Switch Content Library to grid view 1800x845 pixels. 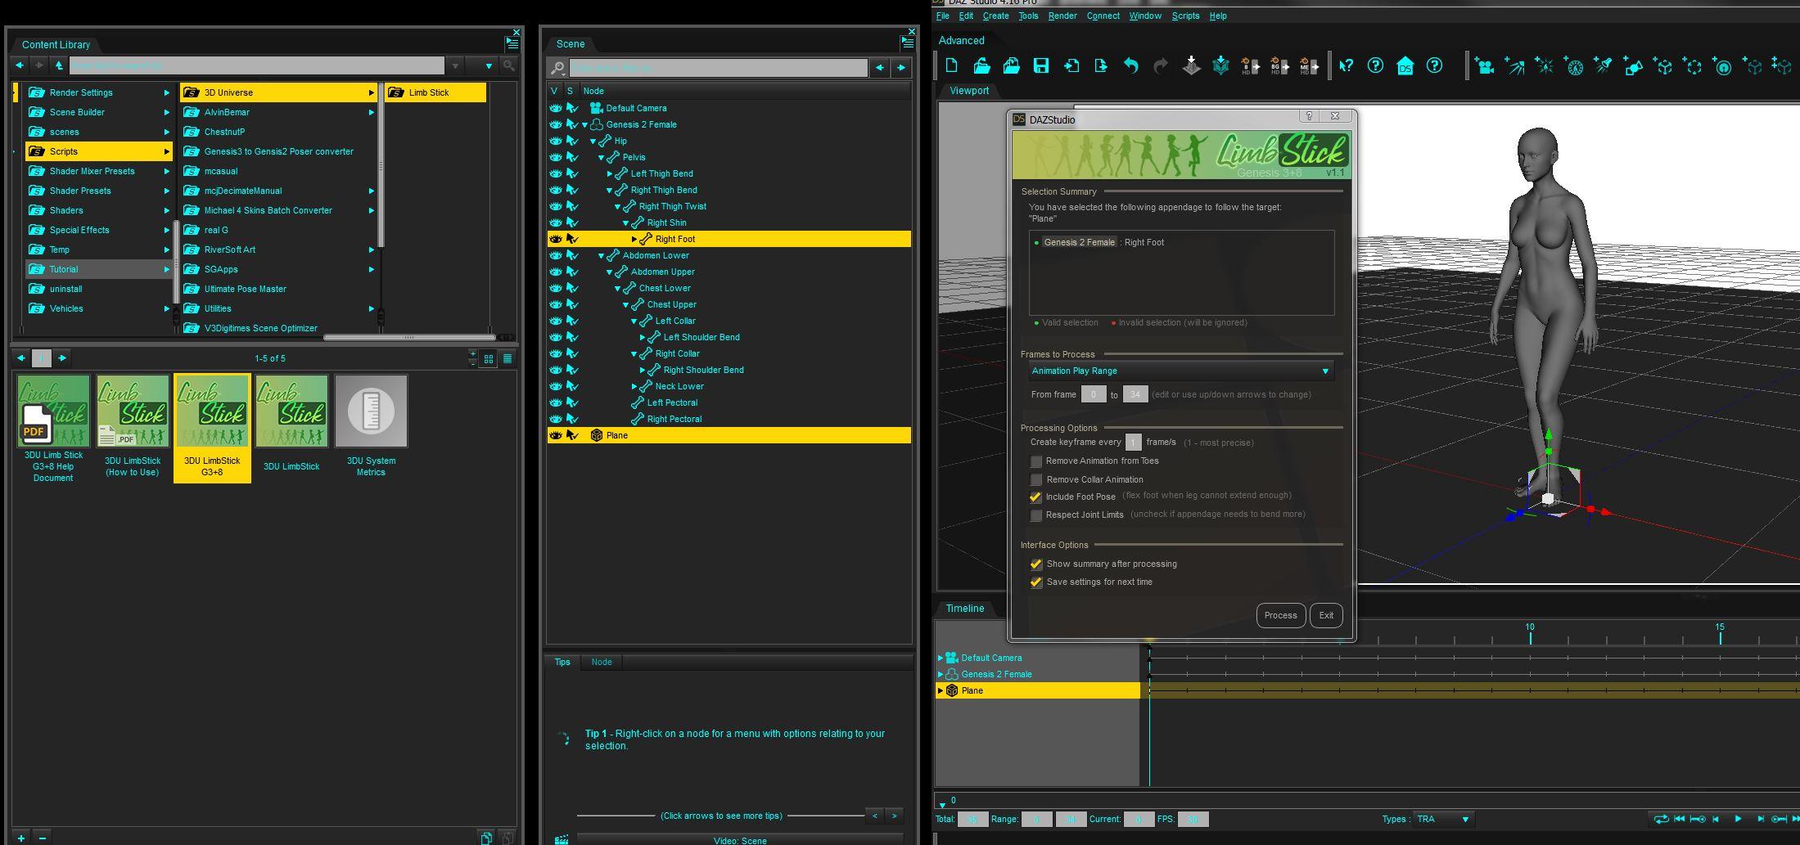click(x=489, y=358)
